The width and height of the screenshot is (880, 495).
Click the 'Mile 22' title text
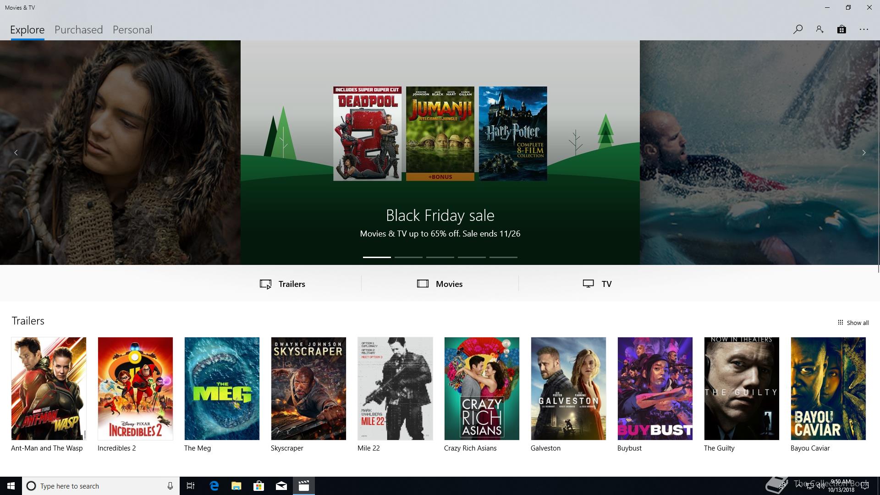368,448
